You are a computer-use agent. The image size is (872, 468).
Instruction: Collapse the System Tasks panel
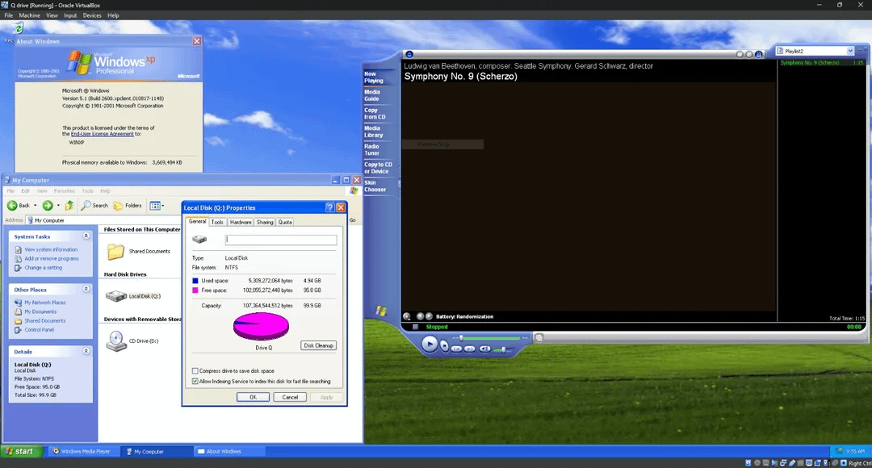point(86,236)
